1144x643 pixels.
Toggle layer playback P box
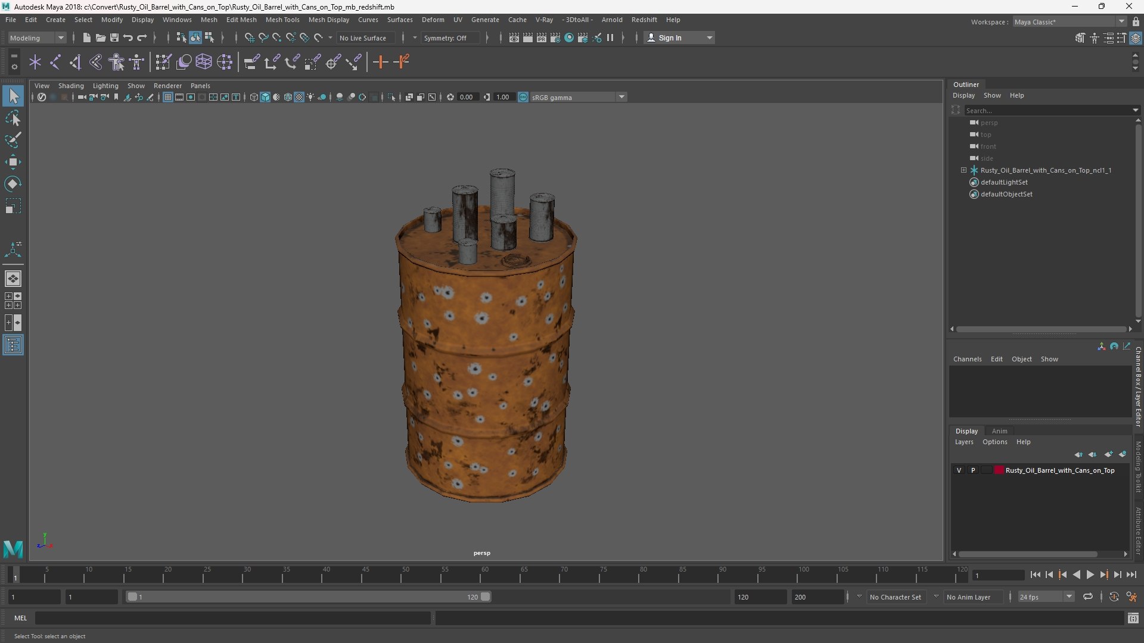tap(973, 470)
